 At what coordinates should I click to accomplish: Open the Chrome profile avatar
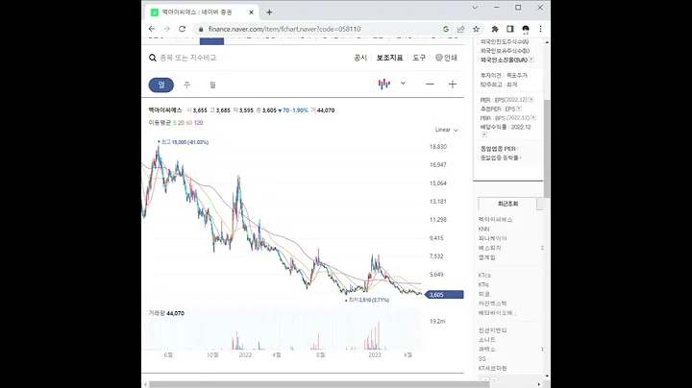coord(525,29)
